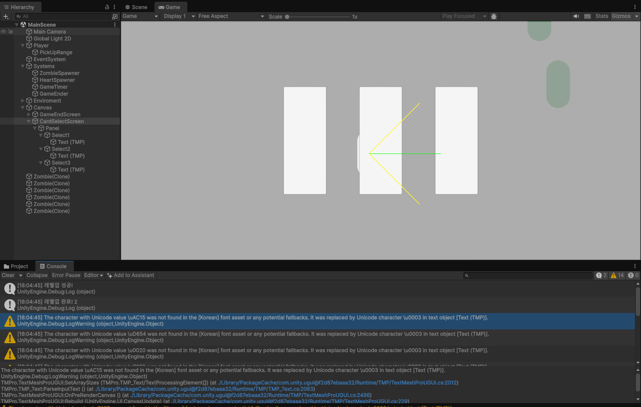The width and height of the screenshot is (641, 407).
Task: Toggle the warning count filter showing 14
Action: pos(617,275)
